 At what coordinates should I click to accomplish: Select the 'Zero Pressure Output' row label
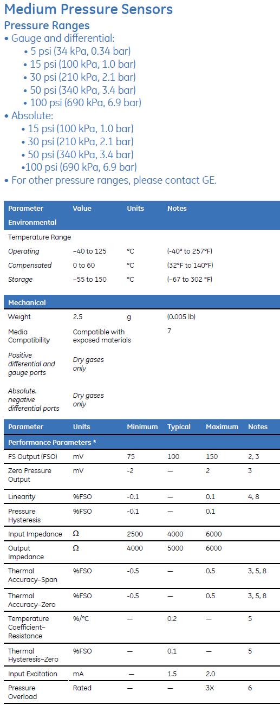pos(30,475)
